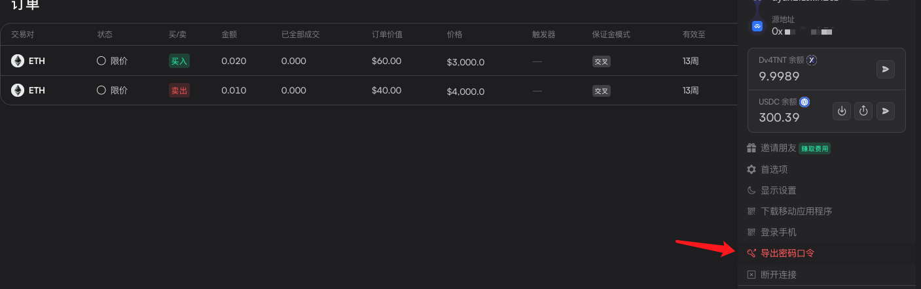Select 下载移动应用程序 menu item

click(x=796, y=211)
